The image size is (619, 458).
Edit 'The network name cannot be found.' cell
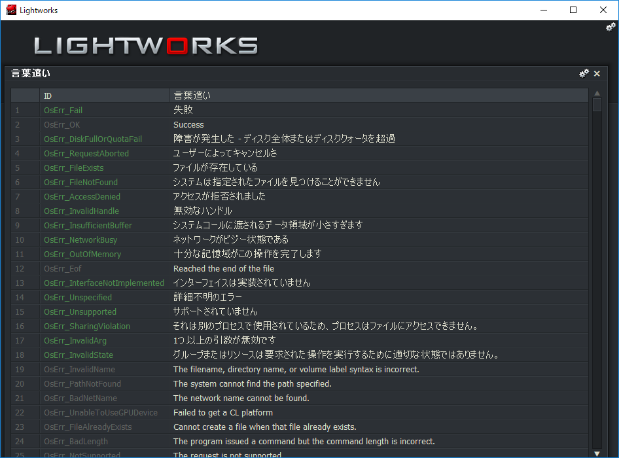(379, 398)
